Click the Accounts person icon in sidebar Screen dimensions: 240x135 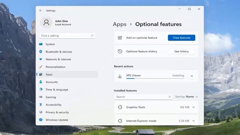[x=41, y=82]
